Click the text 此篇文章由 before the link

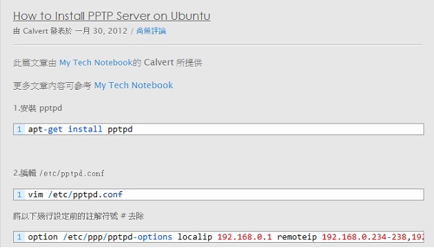tap(35, 63)
